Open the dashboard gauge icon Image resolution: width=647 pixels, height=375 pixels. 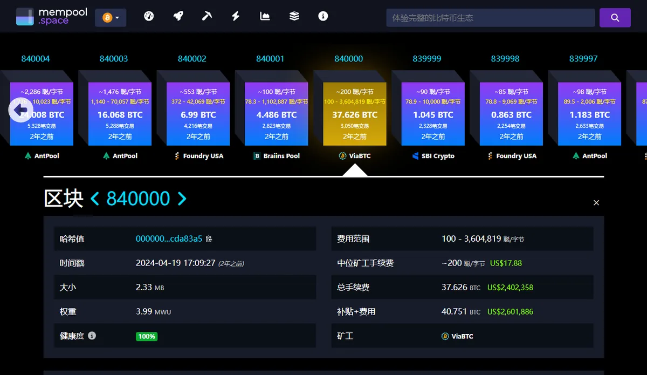pos(149,16)
